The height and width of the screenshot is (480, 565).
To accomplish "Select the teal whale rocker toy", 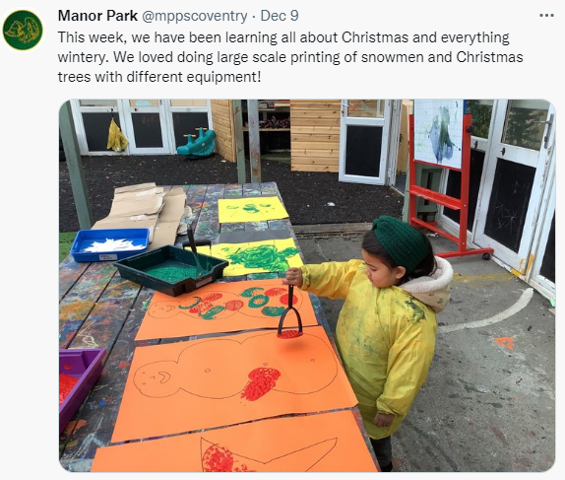I will pyautogui.click(x=197, y=143).
